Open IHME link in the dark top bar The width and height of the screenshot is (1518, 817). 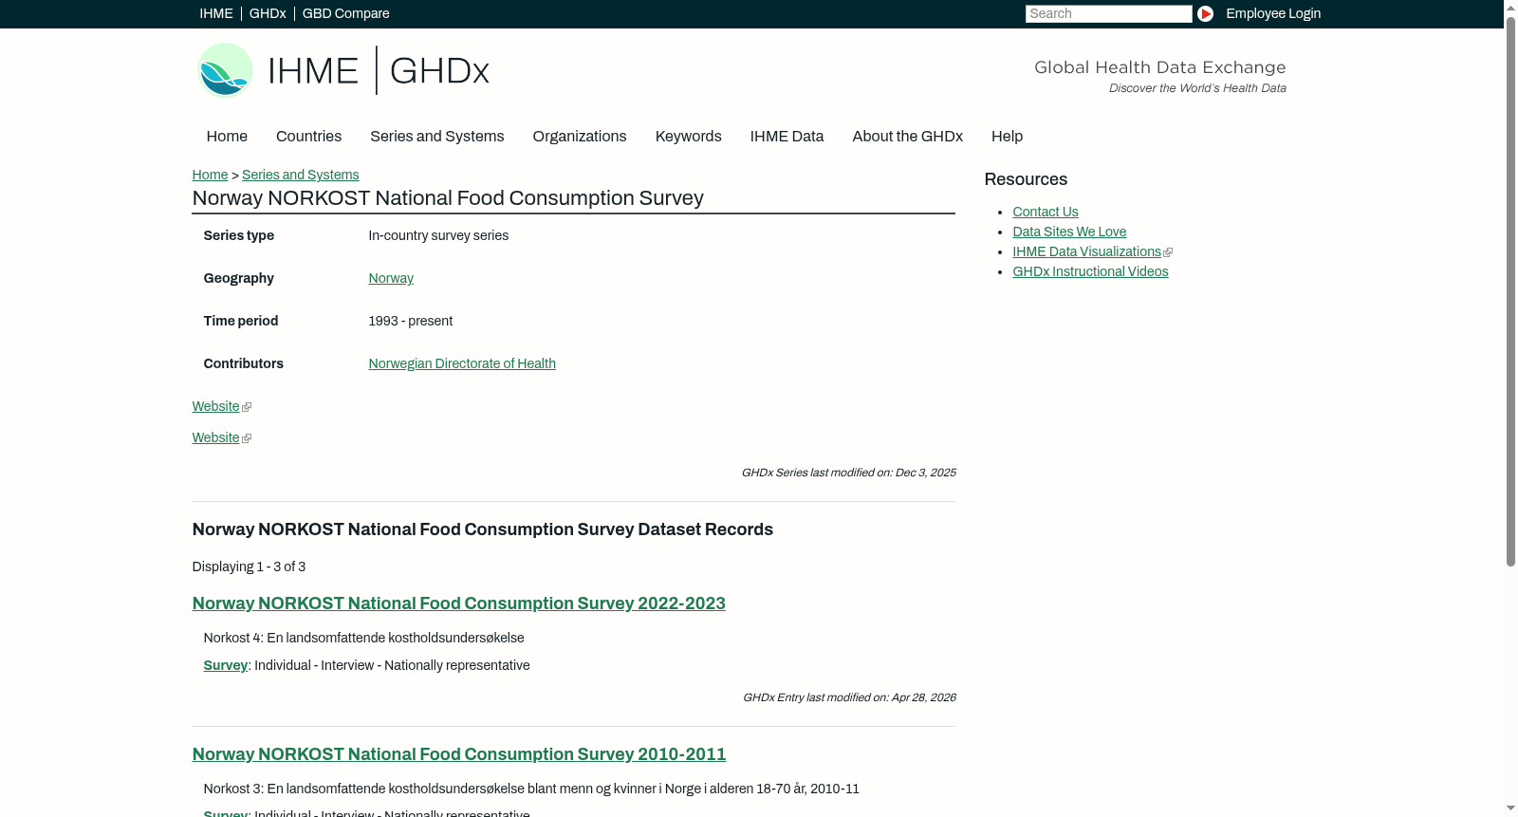tap(216, 13)
